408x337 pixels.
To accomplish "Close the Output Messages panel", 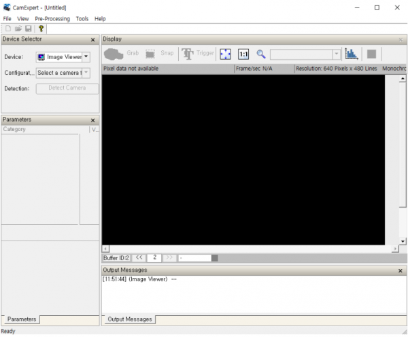I will (401, 271).
